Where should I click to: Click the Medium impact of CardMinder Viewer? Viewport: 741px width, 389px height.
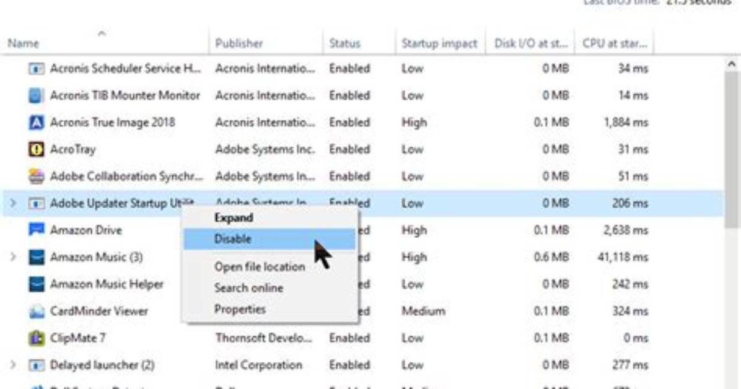tap(423, 311)
